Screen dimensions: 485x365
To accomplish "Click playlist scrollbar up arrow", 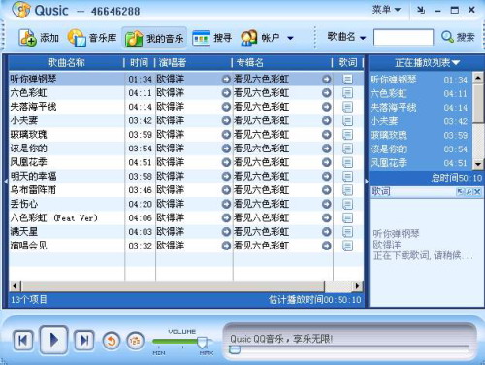I will (x=478, y=78).
